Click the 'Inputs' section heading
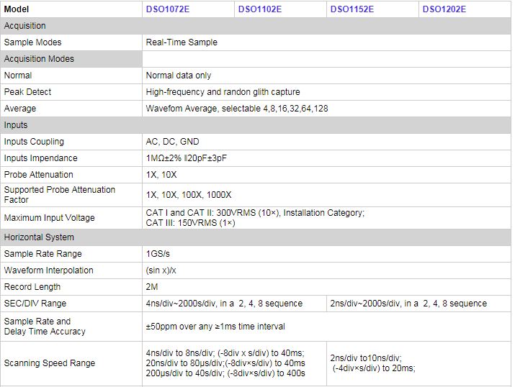This screenshot has height=387, width=515. click(16, 125)
